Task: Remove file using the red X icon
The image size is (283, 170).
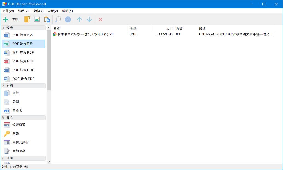Action: pos(100,19)
